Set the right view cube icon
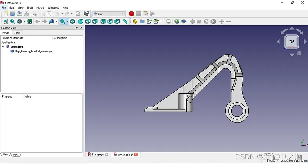The height and width of the screenshot is (164, 308). pos(95,21)
